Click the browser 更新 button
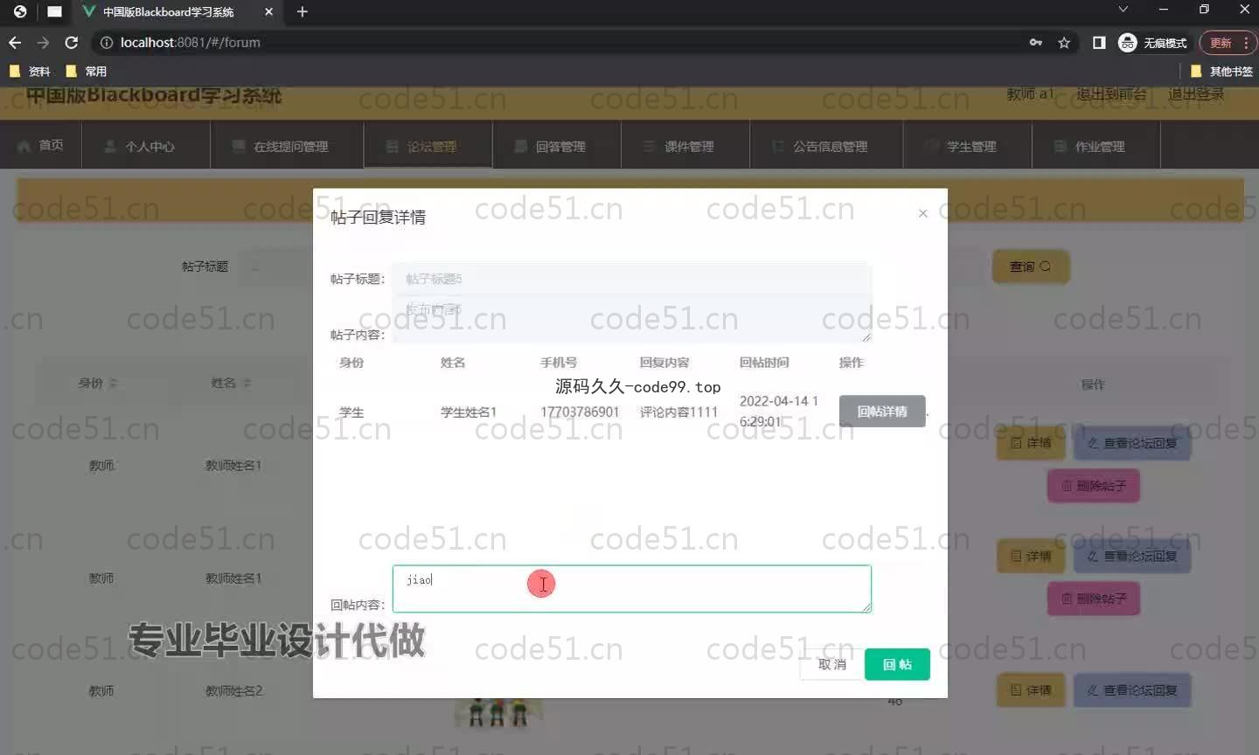1259x755 pixels. click(x=1228, y=42)
